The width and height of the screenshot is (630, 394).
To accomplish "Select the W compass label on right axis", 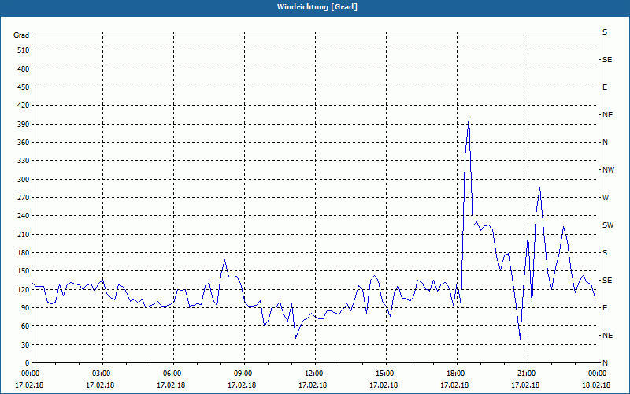I will tap(606, 198).
